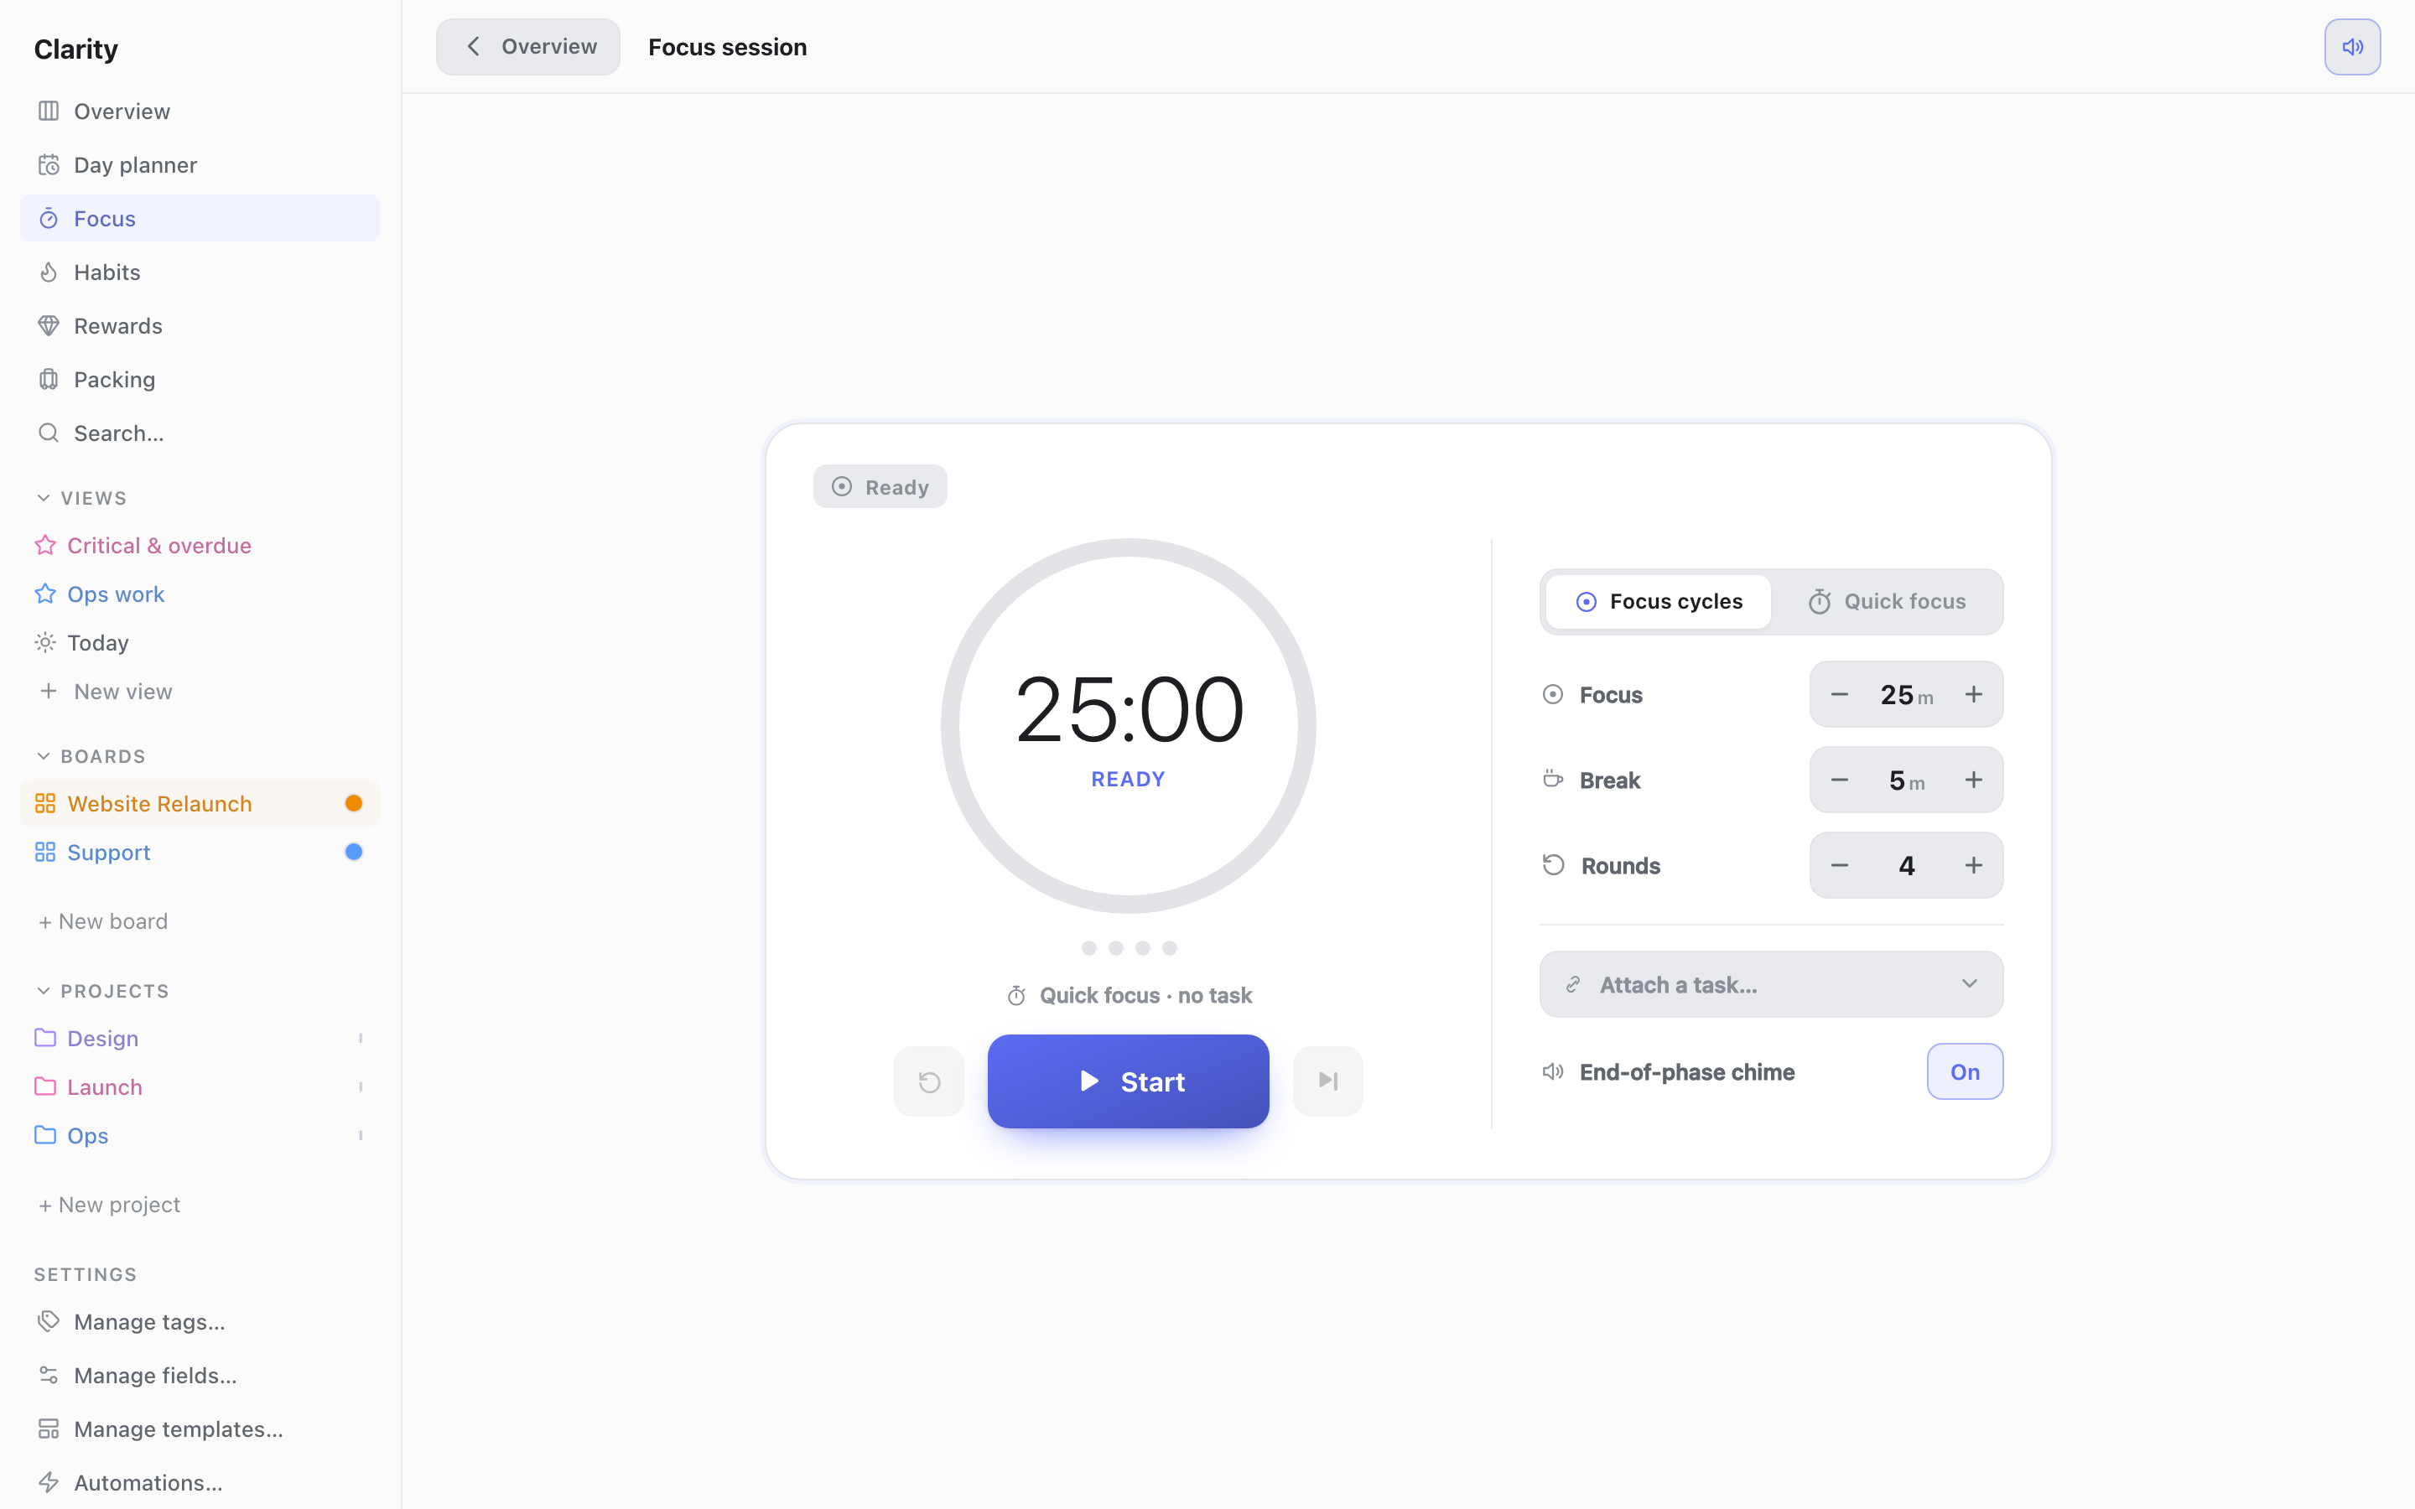Image resolution: width=2415 pixels, height=1509 pixels.
Task: Select Focus in the sidebar
Action: click(200, 219)
